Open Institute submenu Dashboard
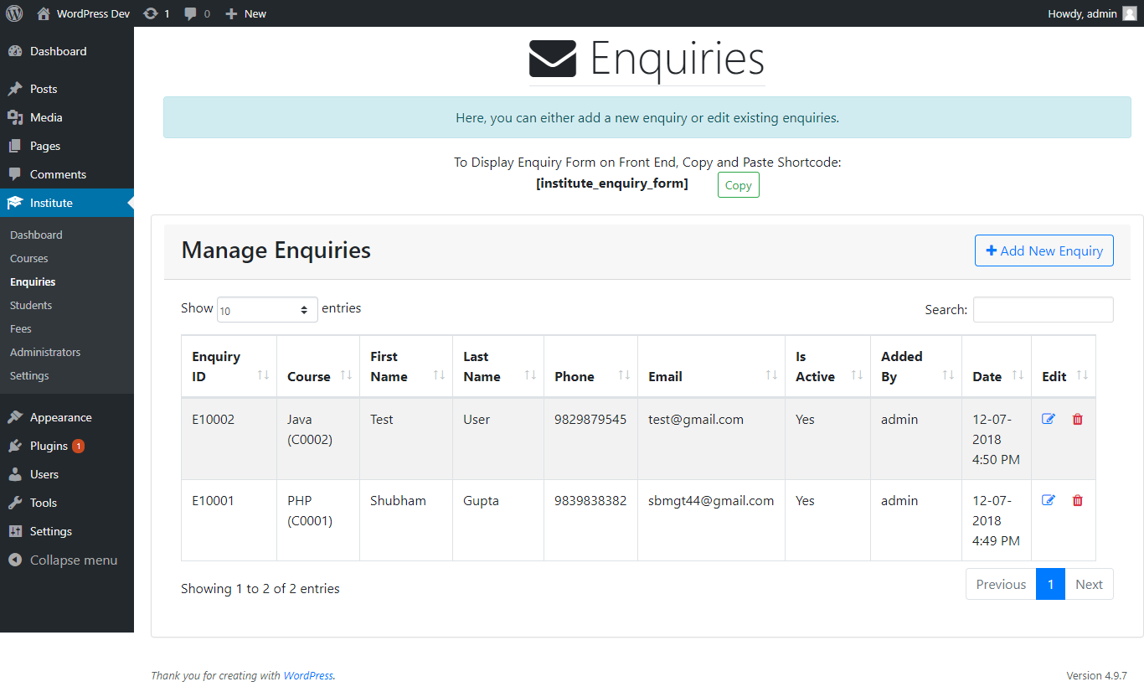 pyautogui.click(x=36, y=235)
